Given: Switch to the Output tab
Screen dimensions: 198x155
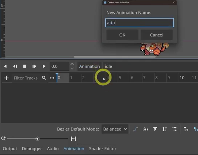Looking at the screenshot, I should pos(10,149).
